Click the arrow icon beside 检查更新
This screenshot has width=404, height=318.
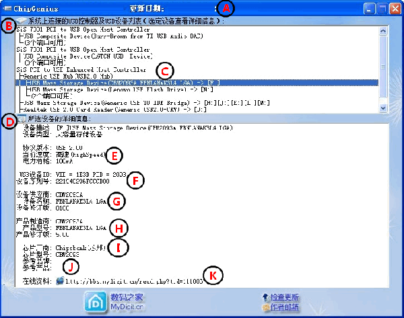pos(265,297)
